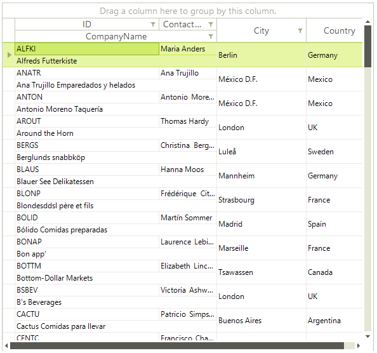Select the BLONP cell
This screenshot has height=353, width=377.
[x=87, y=194]
